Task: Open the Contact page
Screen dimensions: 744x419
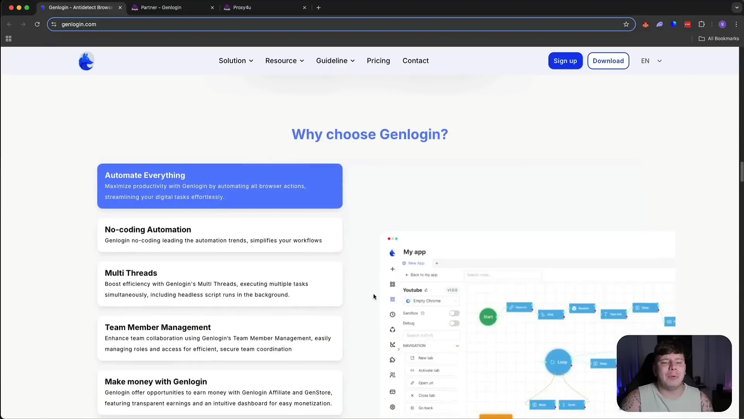Action: tap(415, 61)
